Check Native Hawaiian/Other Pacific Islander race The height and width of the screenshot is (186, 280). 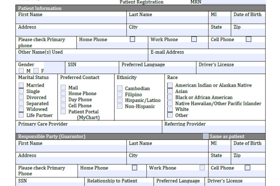(x=170, y=103)
